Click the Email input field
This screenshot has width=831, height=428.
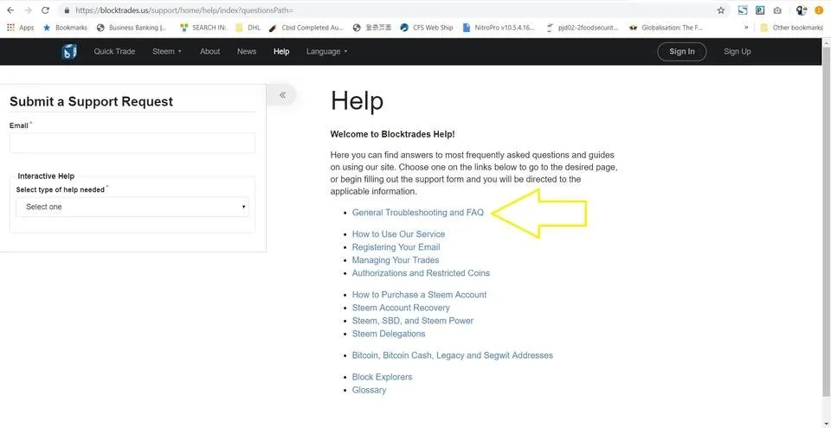click(x=132, y=143)
